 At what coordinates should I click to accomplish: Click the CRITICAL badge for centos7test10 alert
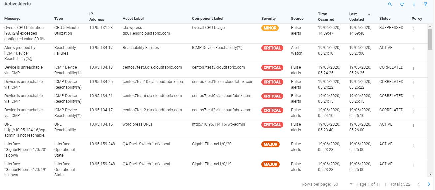(x=272, y=82)
